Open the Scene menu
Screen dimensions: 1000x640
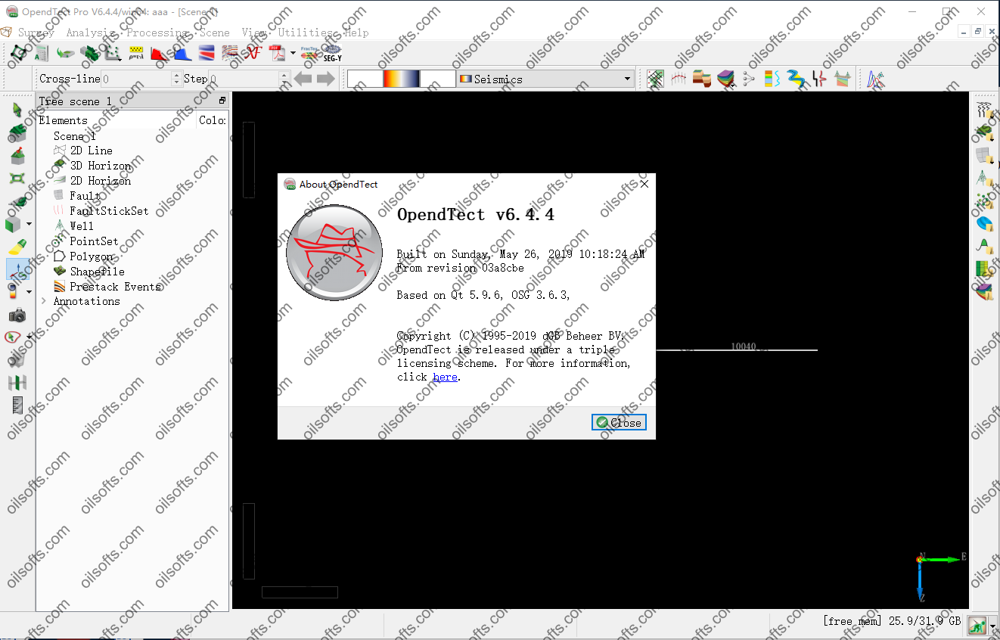(x=214, y=33)
